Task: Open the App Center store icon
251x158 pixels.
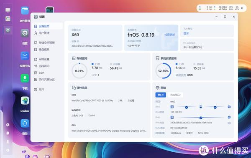Action: (x=25, y=56)
